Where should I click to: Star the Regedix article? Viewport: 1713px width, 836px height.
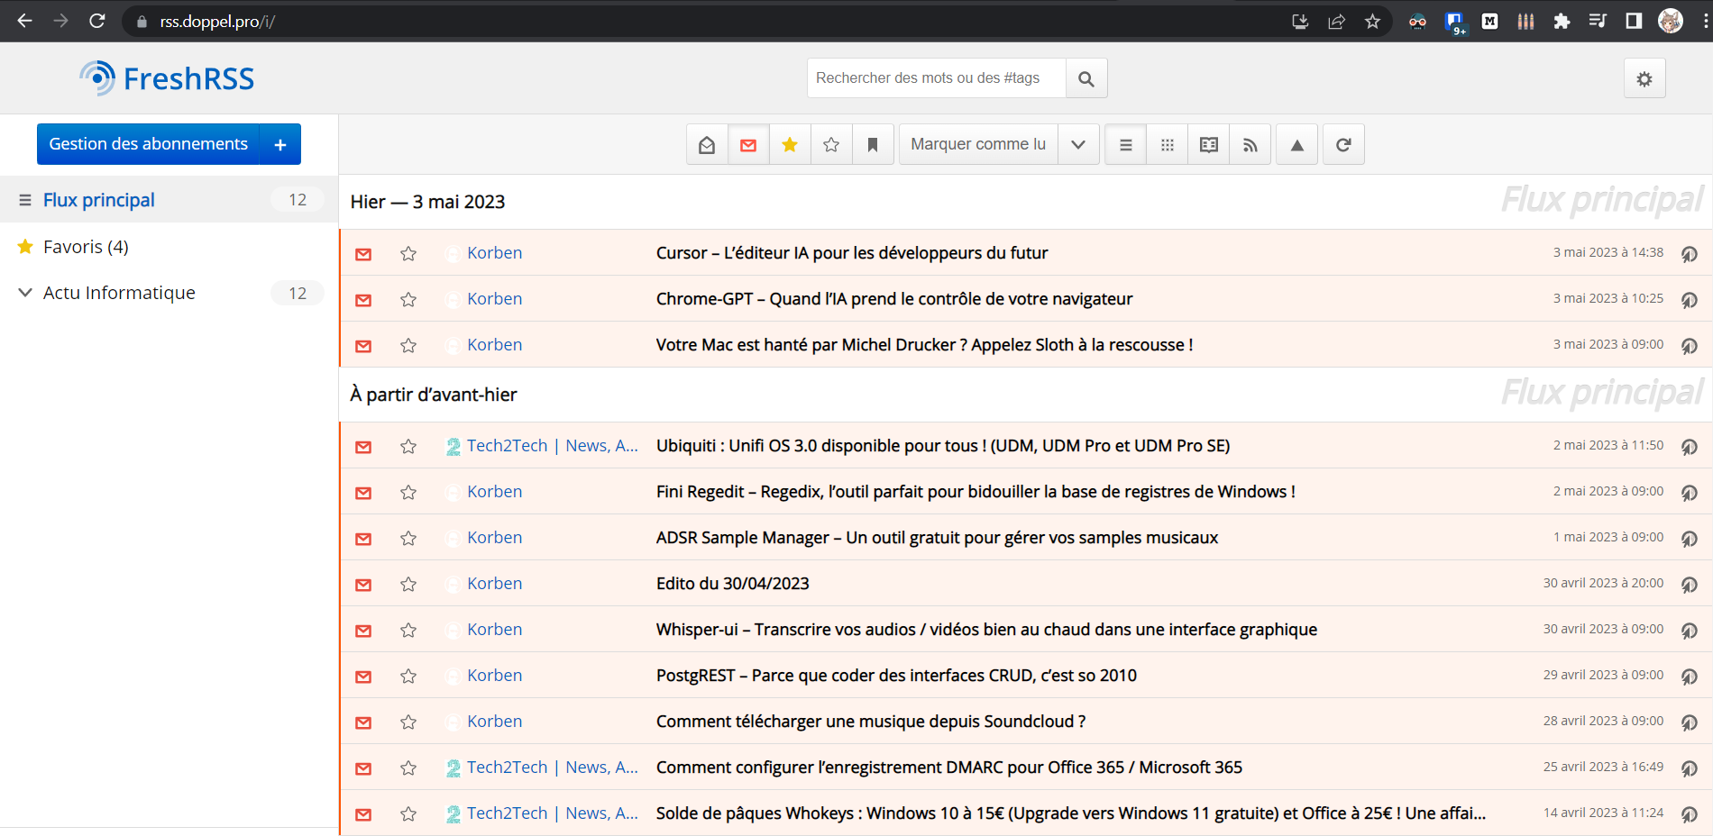pos(408,493)
